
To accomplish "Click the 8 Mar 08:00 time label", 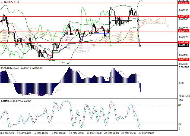I will (x=59, y=133).
